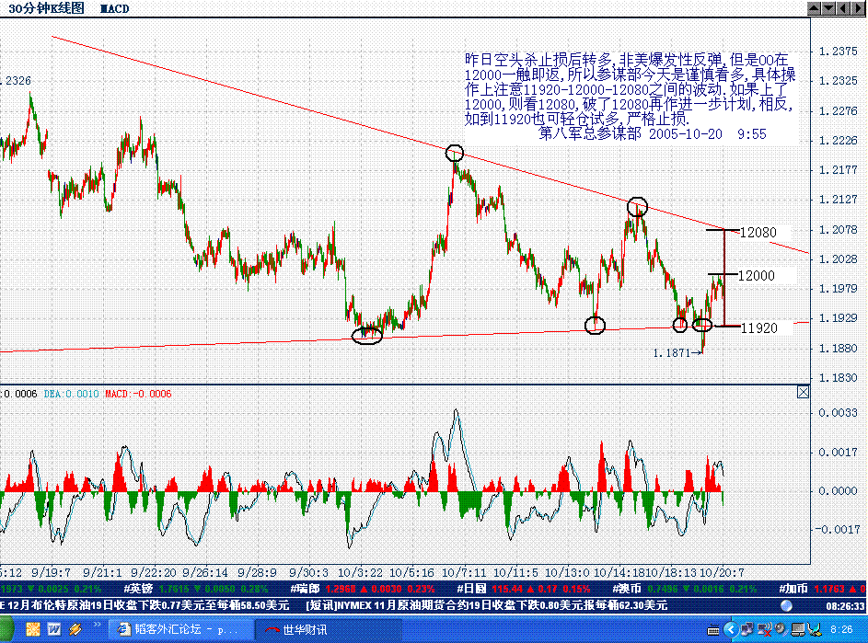This screenshot has height=643, width=868.
Task: Expand hidden tray icons arrow
Action: click(x=731, y=629)
